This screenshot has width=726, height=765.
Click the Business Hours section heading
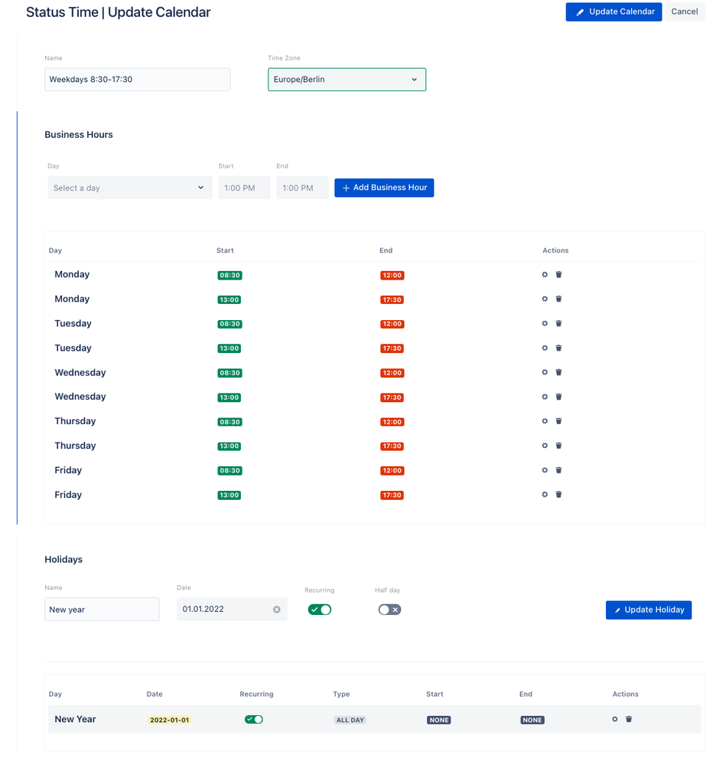tap(79, 135)
